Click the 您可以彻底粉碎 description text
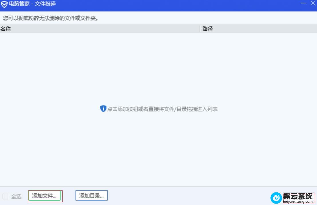Screen dimensions: 317x205 tap(51, 18)
